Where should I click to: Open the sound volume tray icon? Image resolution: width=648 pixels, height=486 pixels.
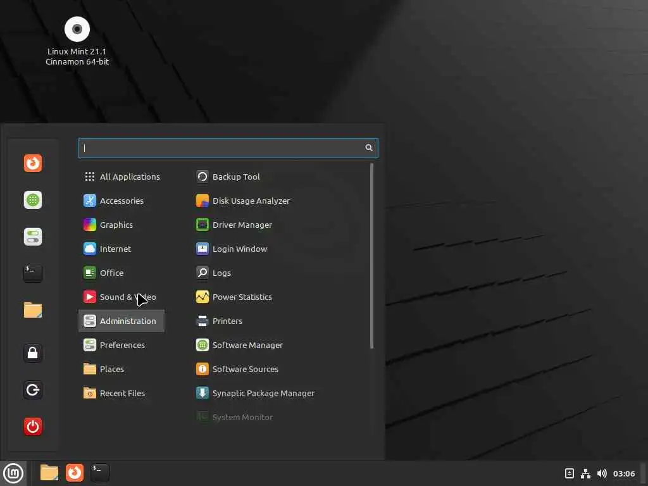tap(602, 473)
